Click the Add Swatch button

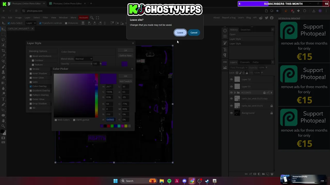coord(126,81)
